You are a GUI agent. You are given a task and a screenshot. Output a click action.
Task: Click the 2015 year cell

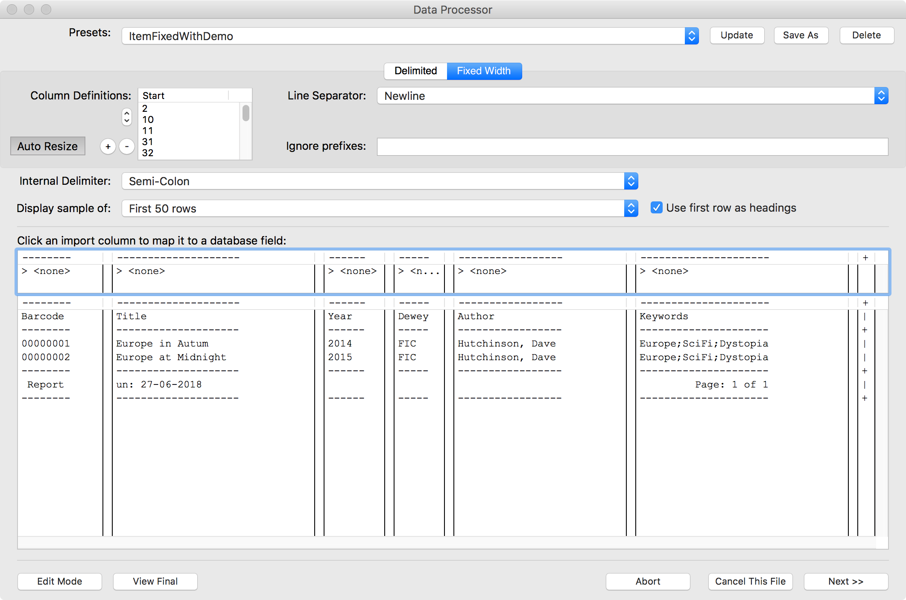coord(340,357)
